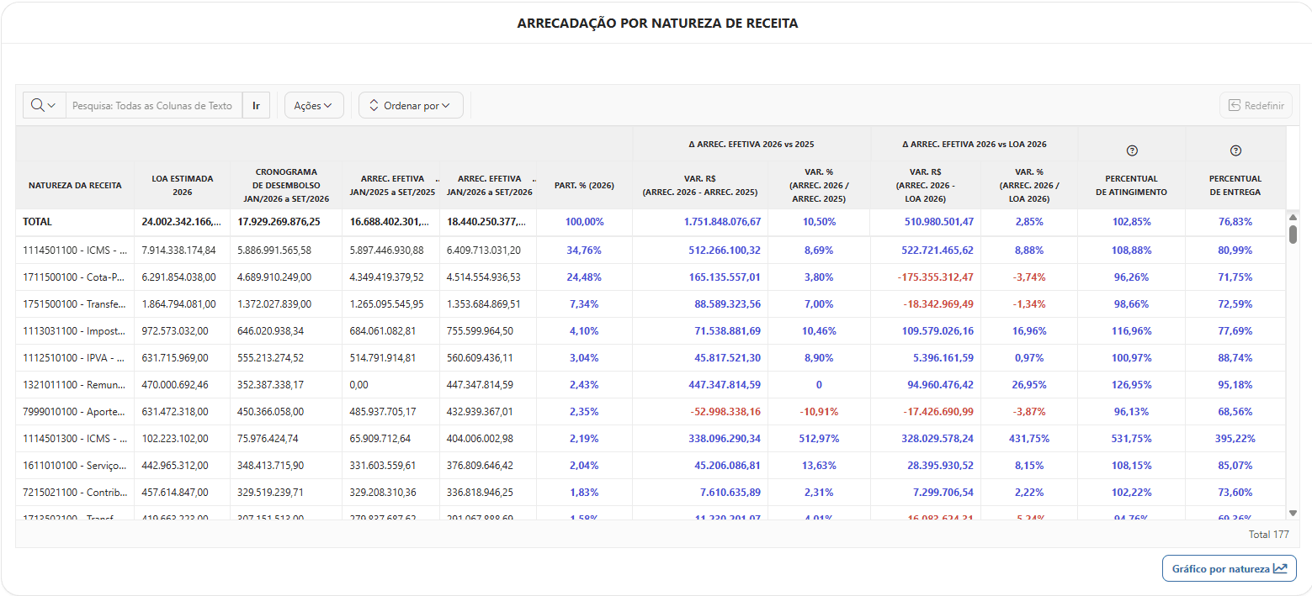Open Gráfico por natureza chart

click(x=1229, y=568)
